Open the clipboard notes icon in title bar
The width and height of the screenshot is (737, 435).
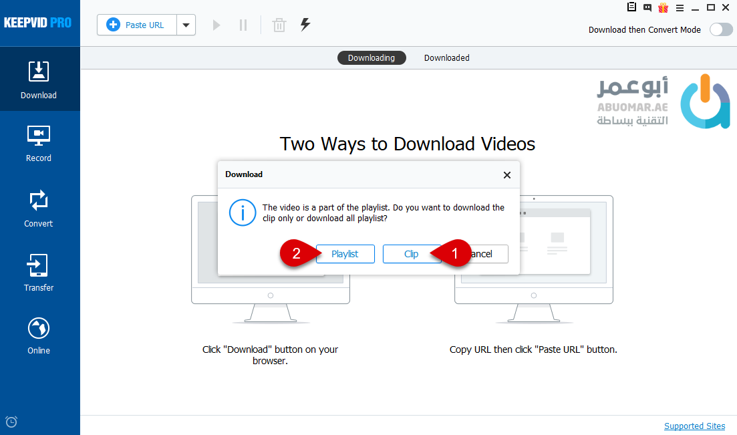tap(631, 8)
